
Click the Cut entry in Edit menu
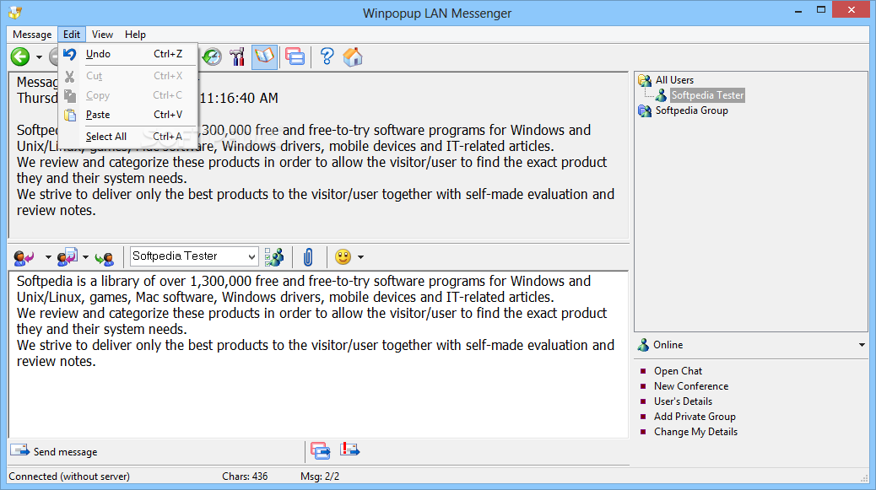point(128,76)
